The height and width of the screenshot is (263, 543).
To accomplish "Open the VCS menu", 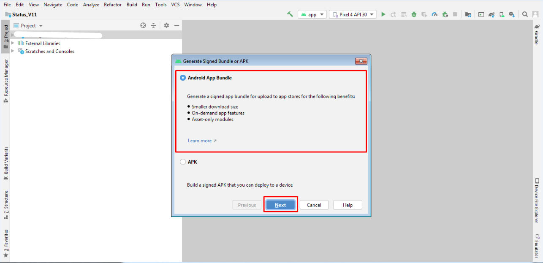I will (x=175, y=5).
